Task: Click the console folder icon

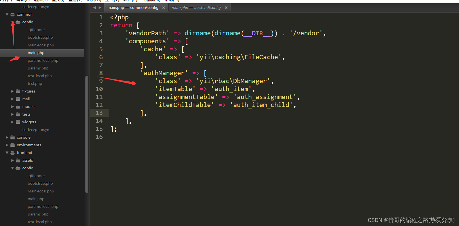Action: pos(13,137)
